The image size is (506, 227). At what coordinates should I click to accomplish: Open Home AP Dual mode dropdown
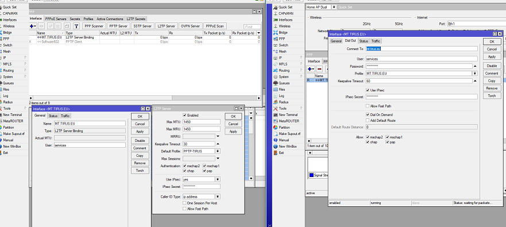tap(334, 7)
